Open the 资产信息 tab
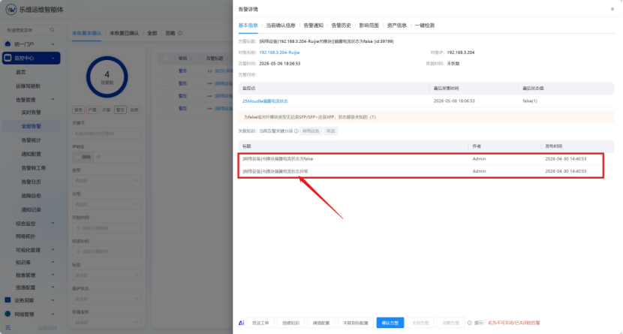Screen dimensions: 623x334 (x=396, y=26)
